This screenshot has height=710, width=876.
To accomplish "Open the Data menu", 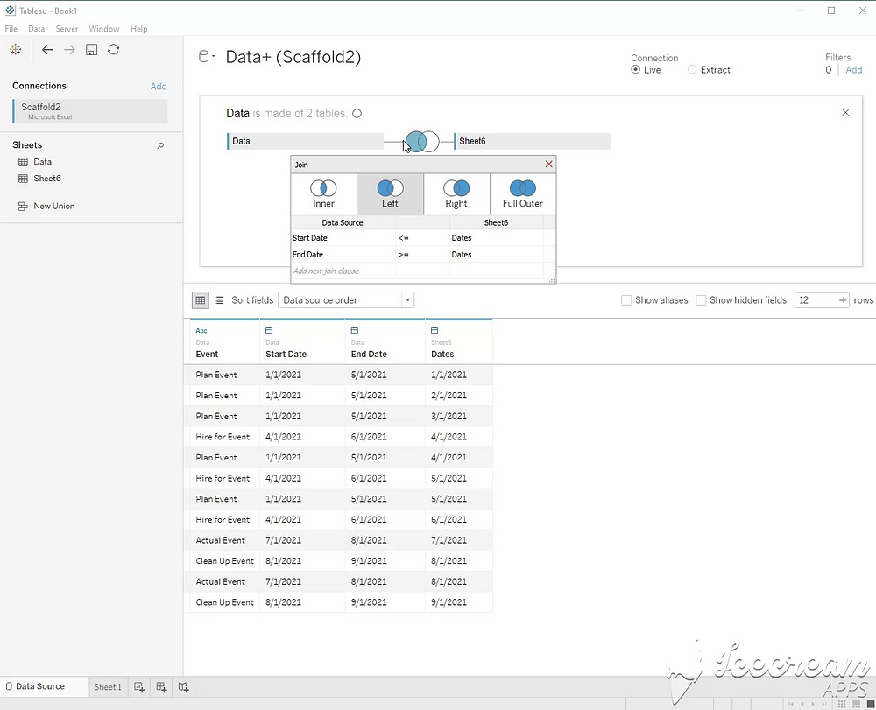I will (36, 29).
